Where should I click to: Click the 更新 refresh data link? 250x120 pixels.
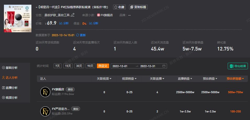tap(81, 35)
